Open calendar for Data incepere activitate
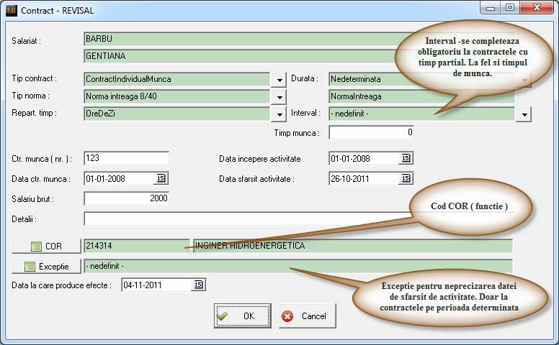This screenshot has height=345, width=559. [406, 158]
